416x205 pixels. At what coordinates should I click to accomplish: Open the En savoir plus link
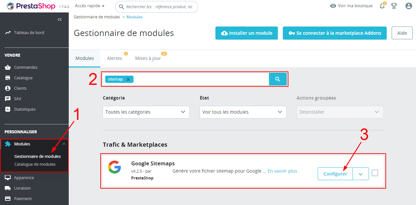[x=282, y=171]
